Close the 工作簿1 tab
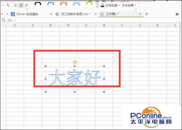Image resolution: width=182 pixels, height=130 pixels. (140, 14)
